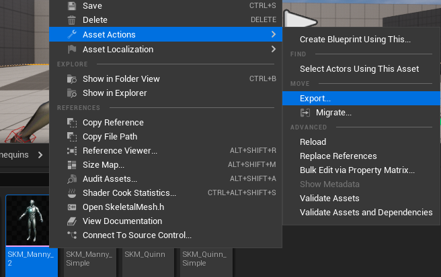Expand Asset Actions submenu arrow
Viewport: 441px width, 277px height.
274,34
